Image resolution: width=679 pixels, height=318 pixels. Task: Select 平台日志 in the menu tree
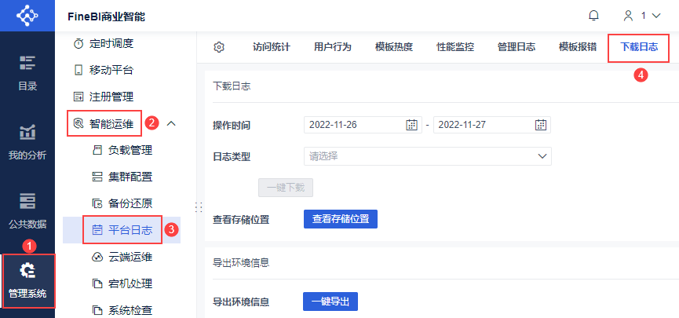point(130,230)
